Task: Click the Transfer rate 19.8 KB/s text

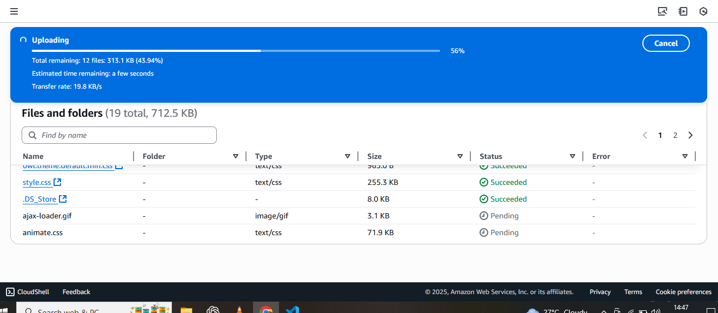Action: 67,86
